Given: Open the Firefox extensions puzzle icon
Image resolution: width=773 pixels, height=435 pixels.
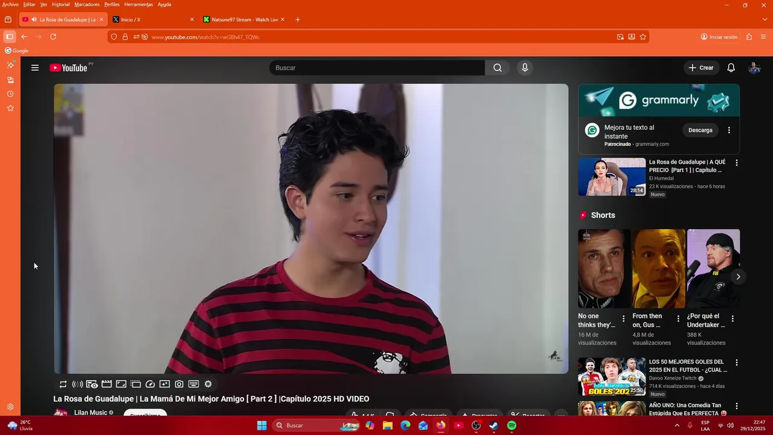Looking at the screenshot, I should tap(749, 37).
